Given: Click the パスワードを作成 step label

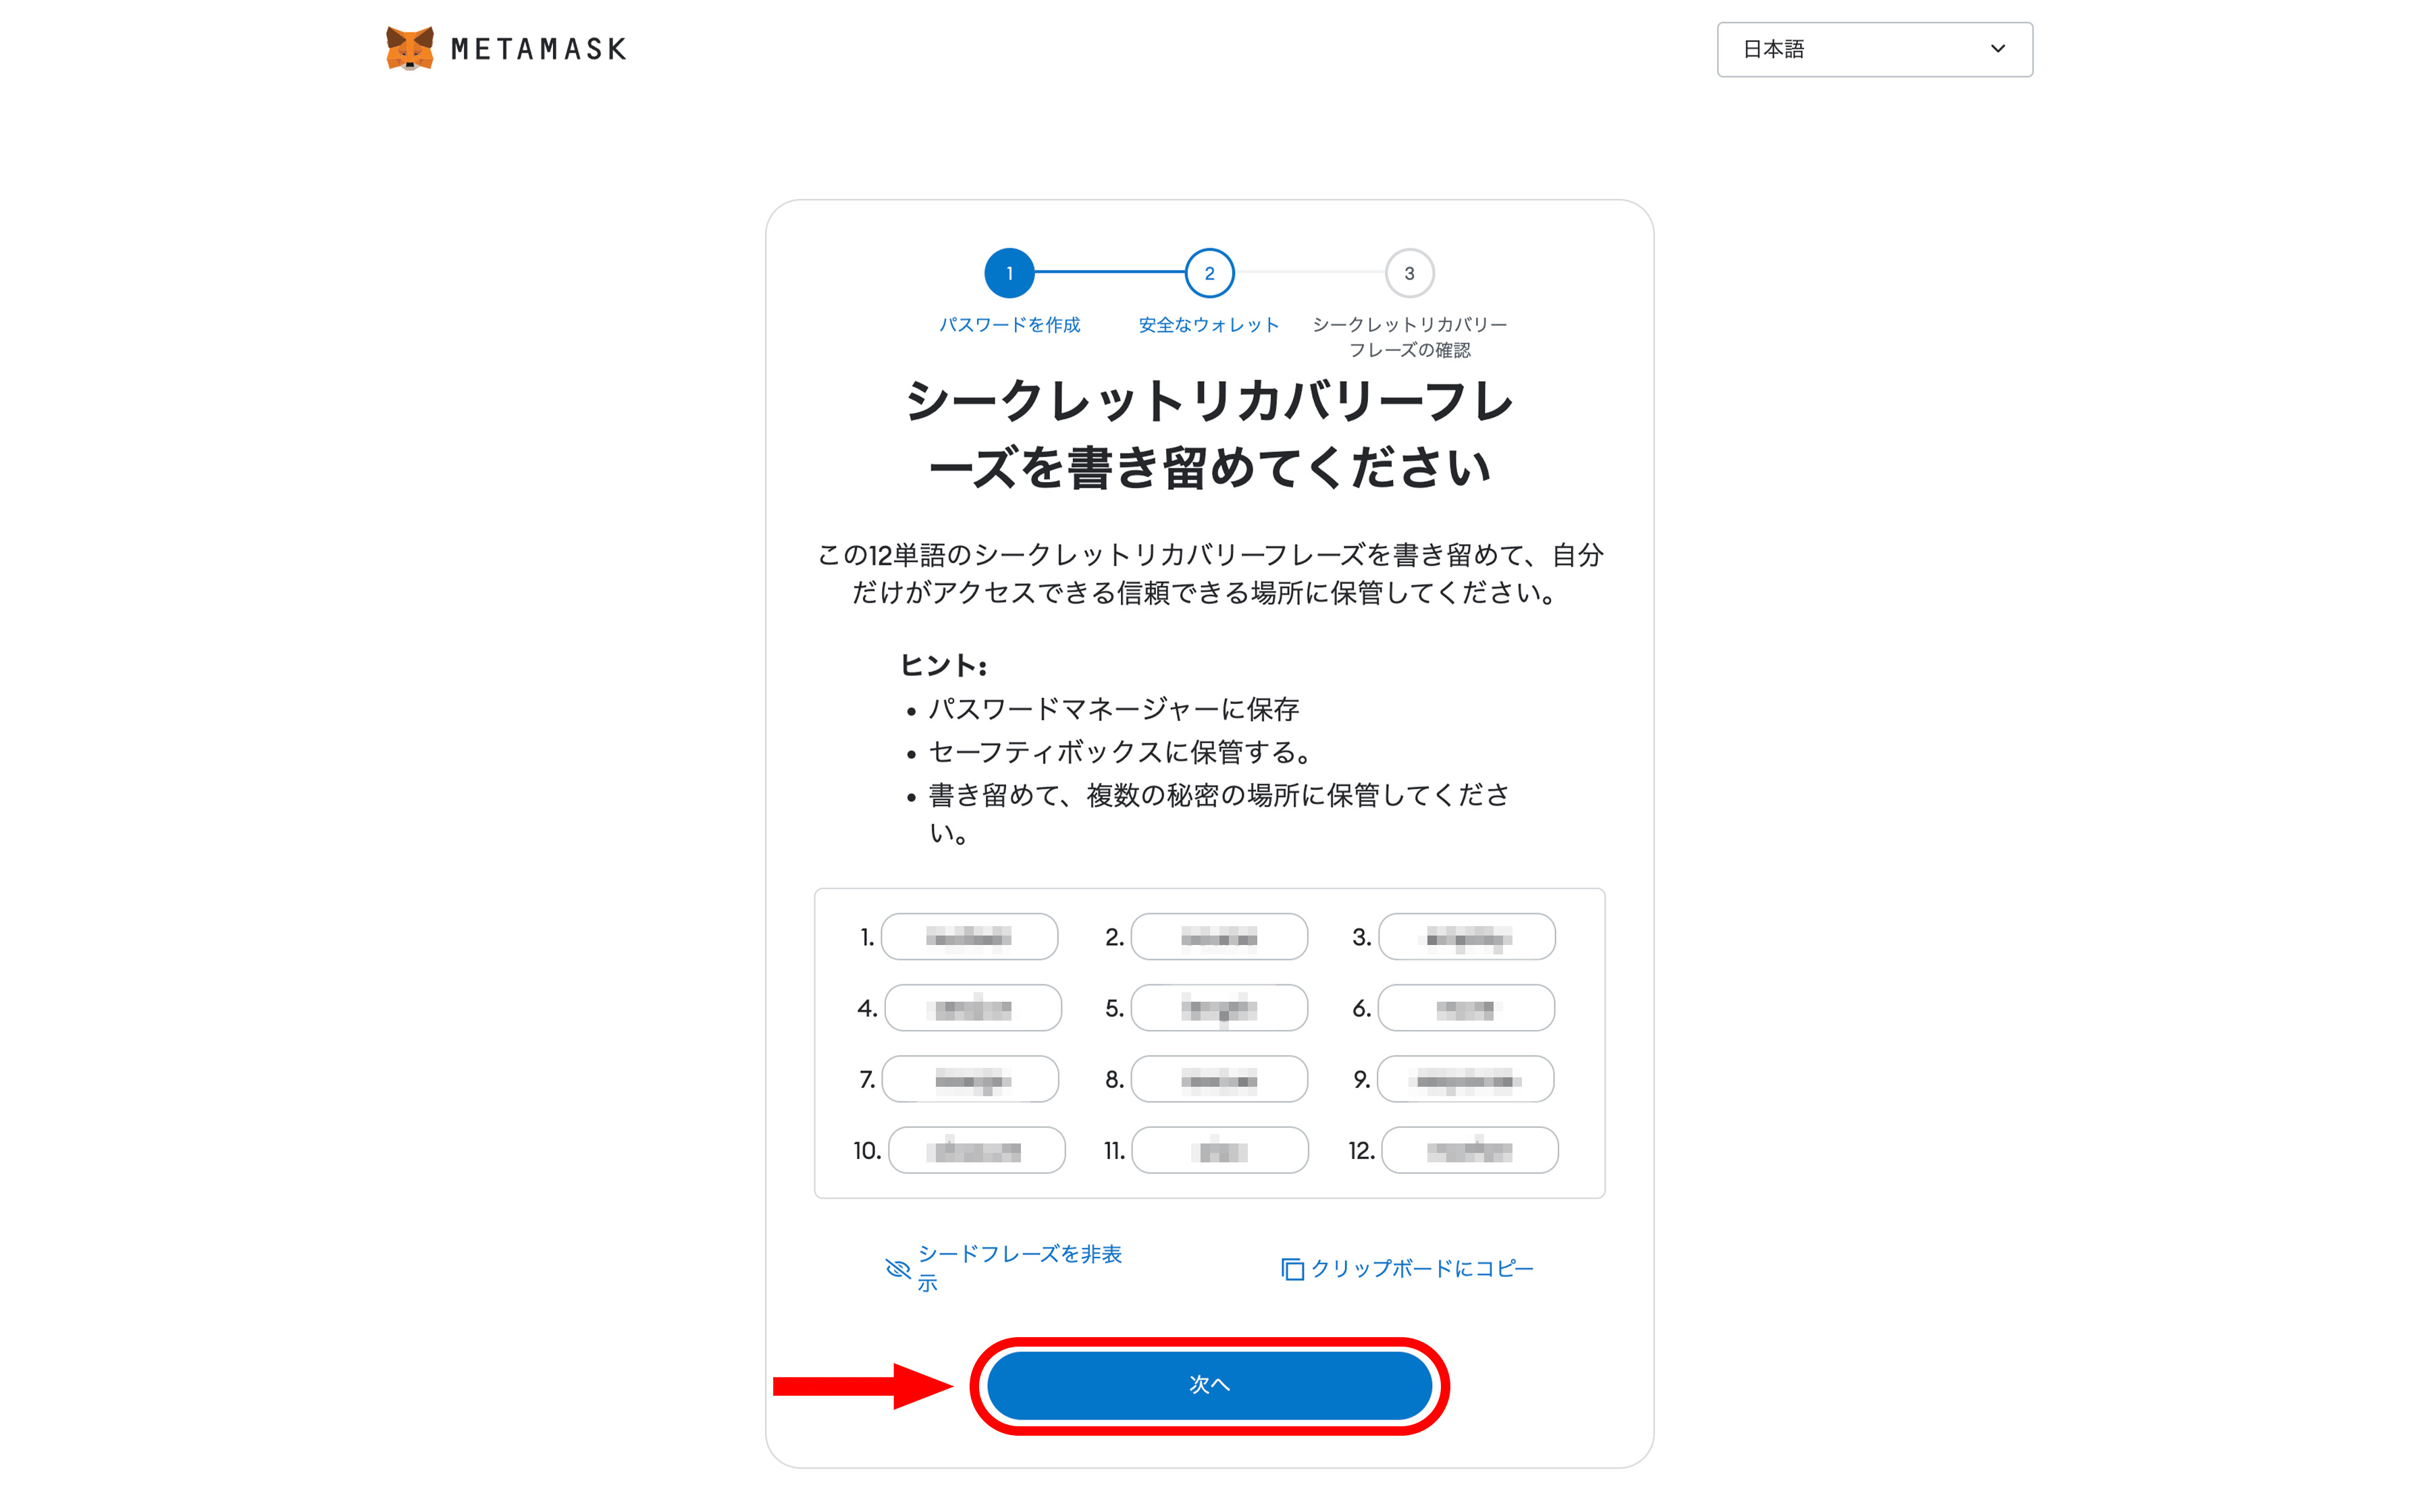Looking at the screenshot, I should pyautogui.click(x=1009, y=325).
